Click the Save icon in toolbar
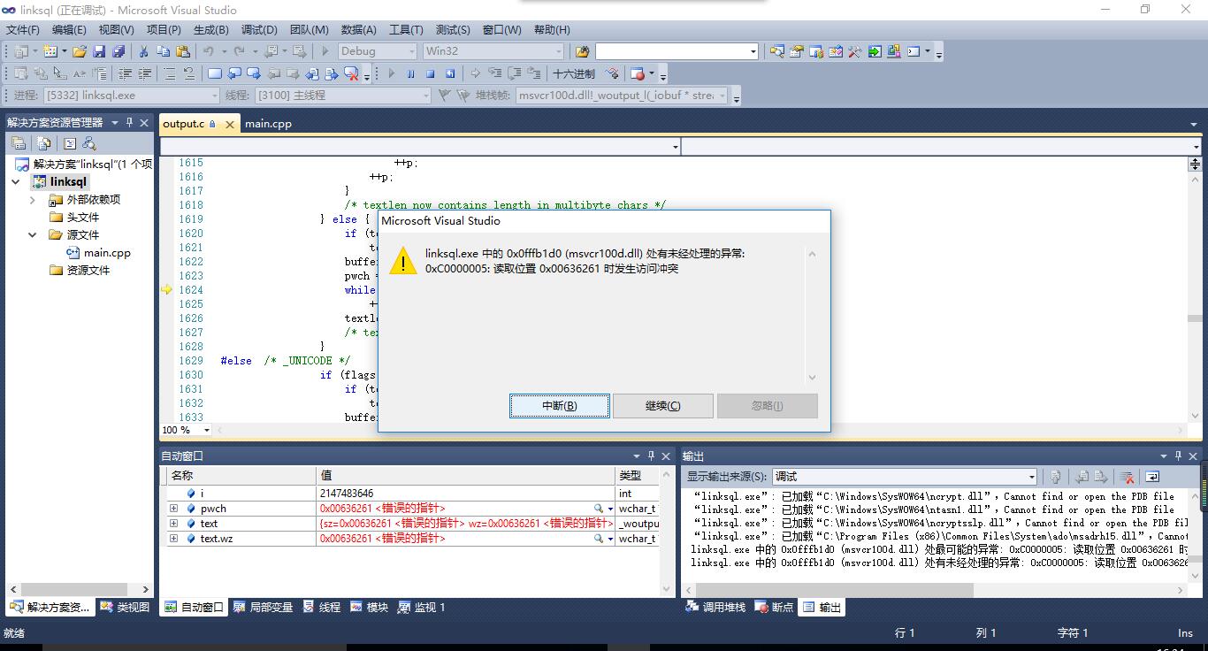 (x=99, y=51)
